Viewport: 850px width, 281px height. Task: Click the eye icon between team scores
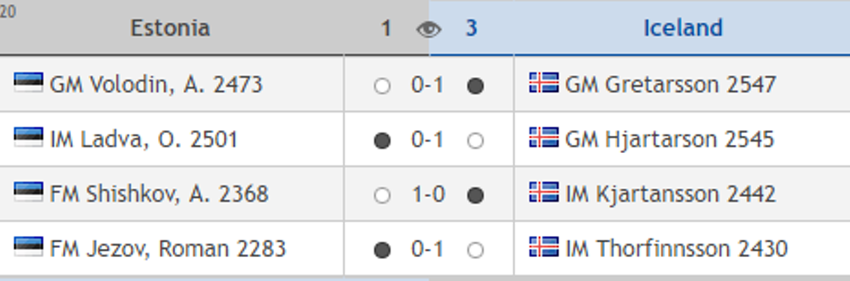429,29
